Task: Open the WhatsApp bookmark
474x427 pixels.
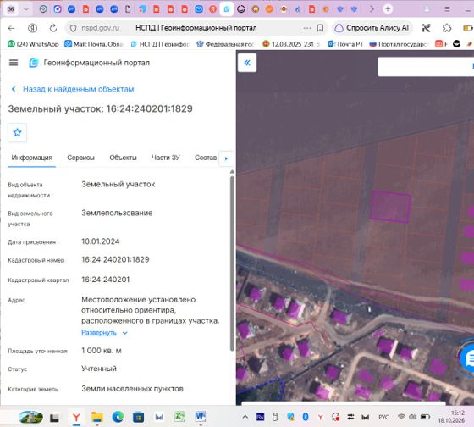Action: pos(33,44)
